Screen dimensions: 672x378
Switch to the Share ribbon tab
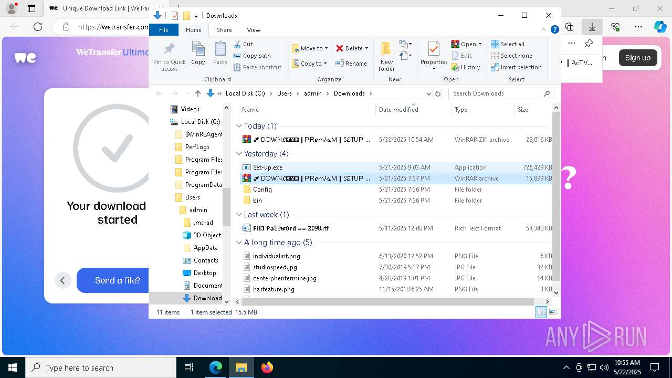[224, 30]
